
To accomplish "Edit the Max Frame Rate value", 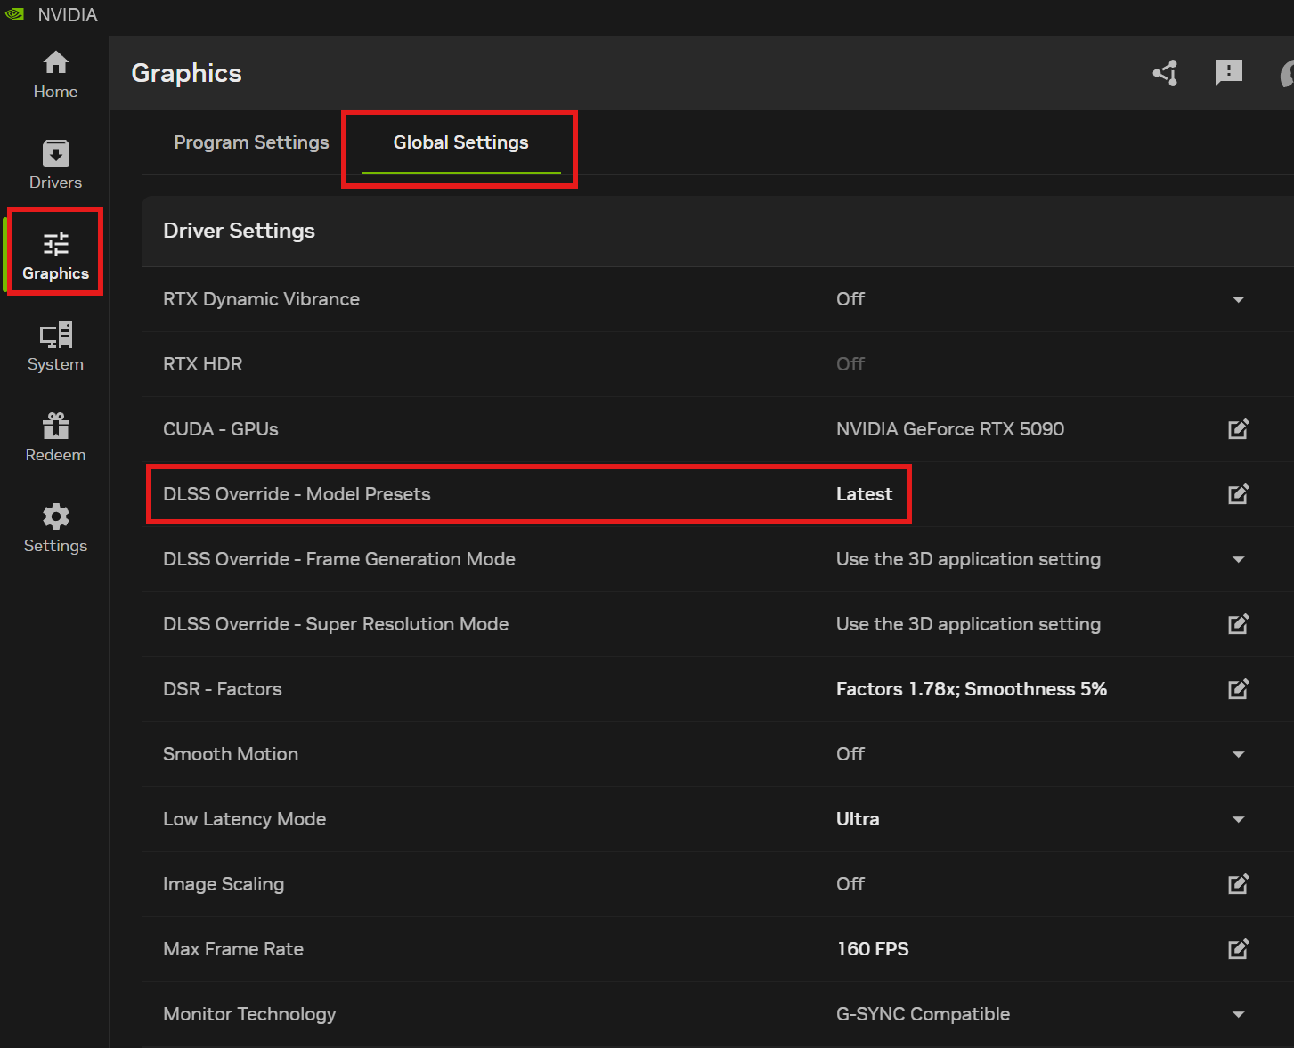I will point(1238,949).
